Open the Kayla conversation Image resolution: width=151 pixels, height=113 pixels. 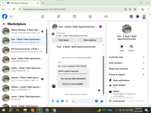point(23,60)
